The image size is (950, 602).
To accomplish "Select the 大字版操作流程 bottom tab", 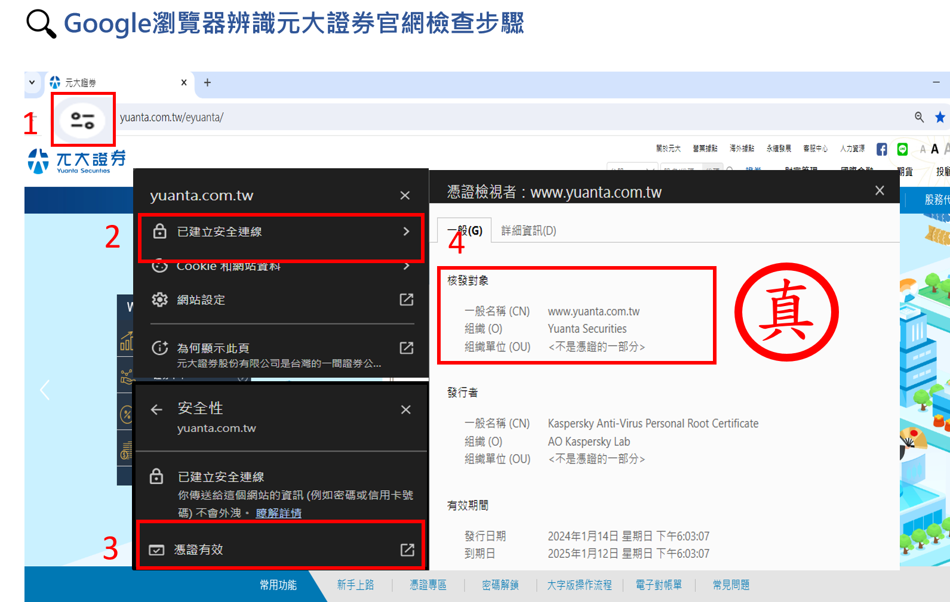I will coord(579,585).
